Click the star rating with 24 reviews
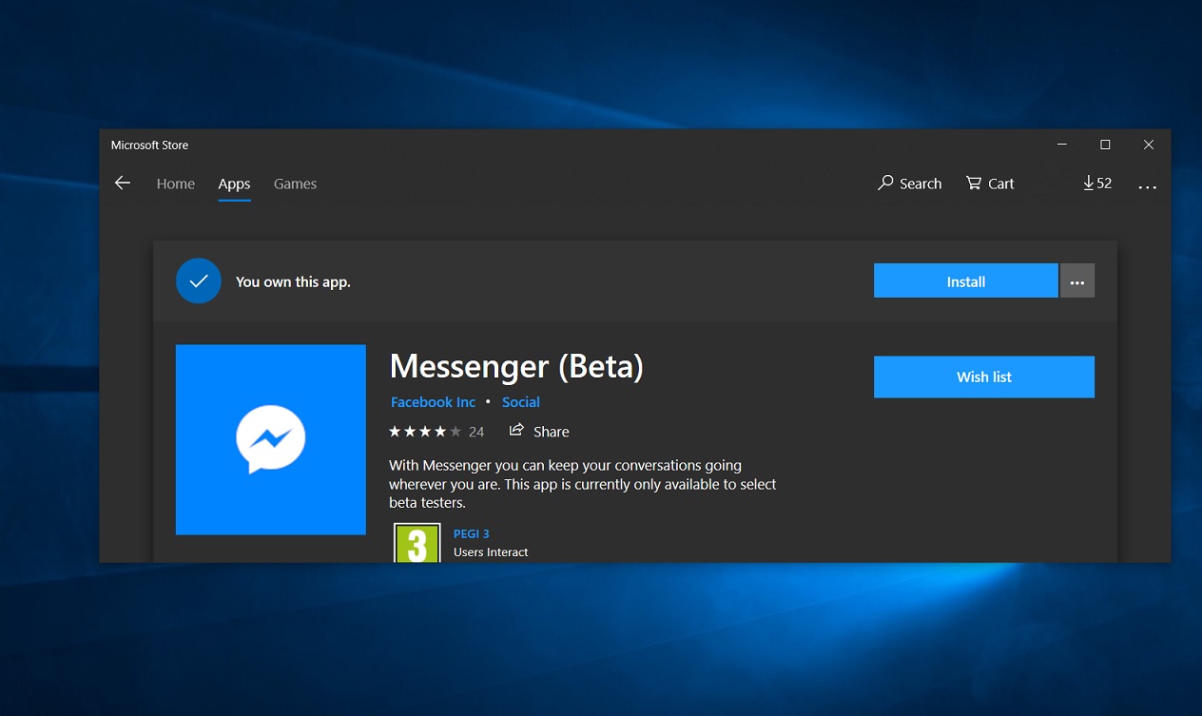Screen dimensions: 1202x716 (x=436, y=432)
